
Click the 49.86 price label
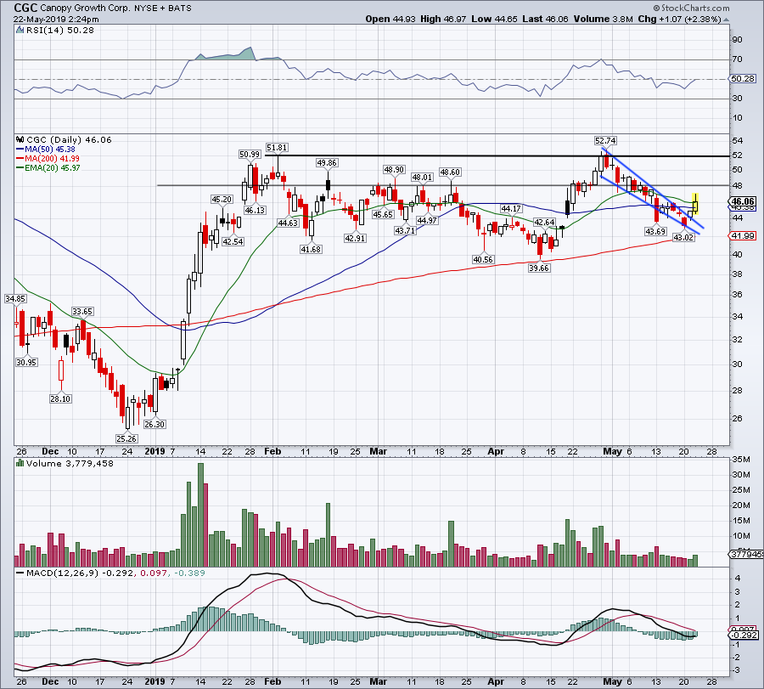click(327, 163)
